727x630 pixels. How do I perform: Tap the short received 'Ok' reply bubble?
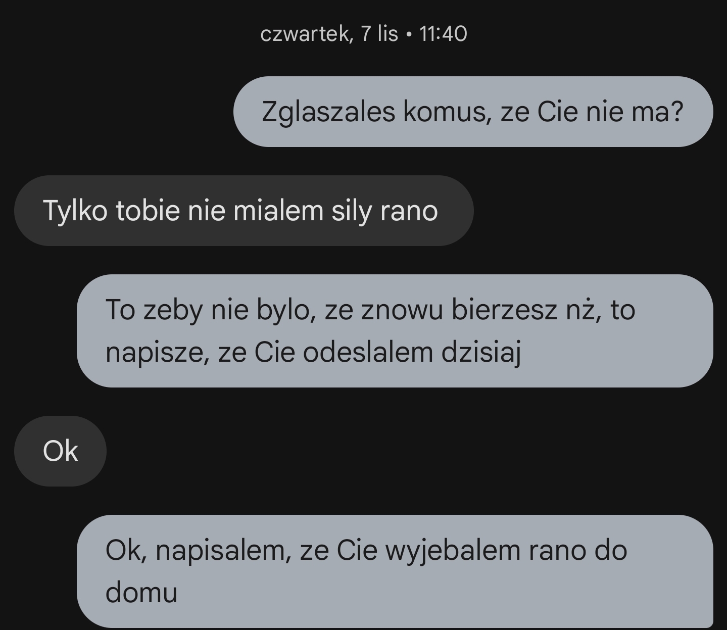tap(60, 451)
